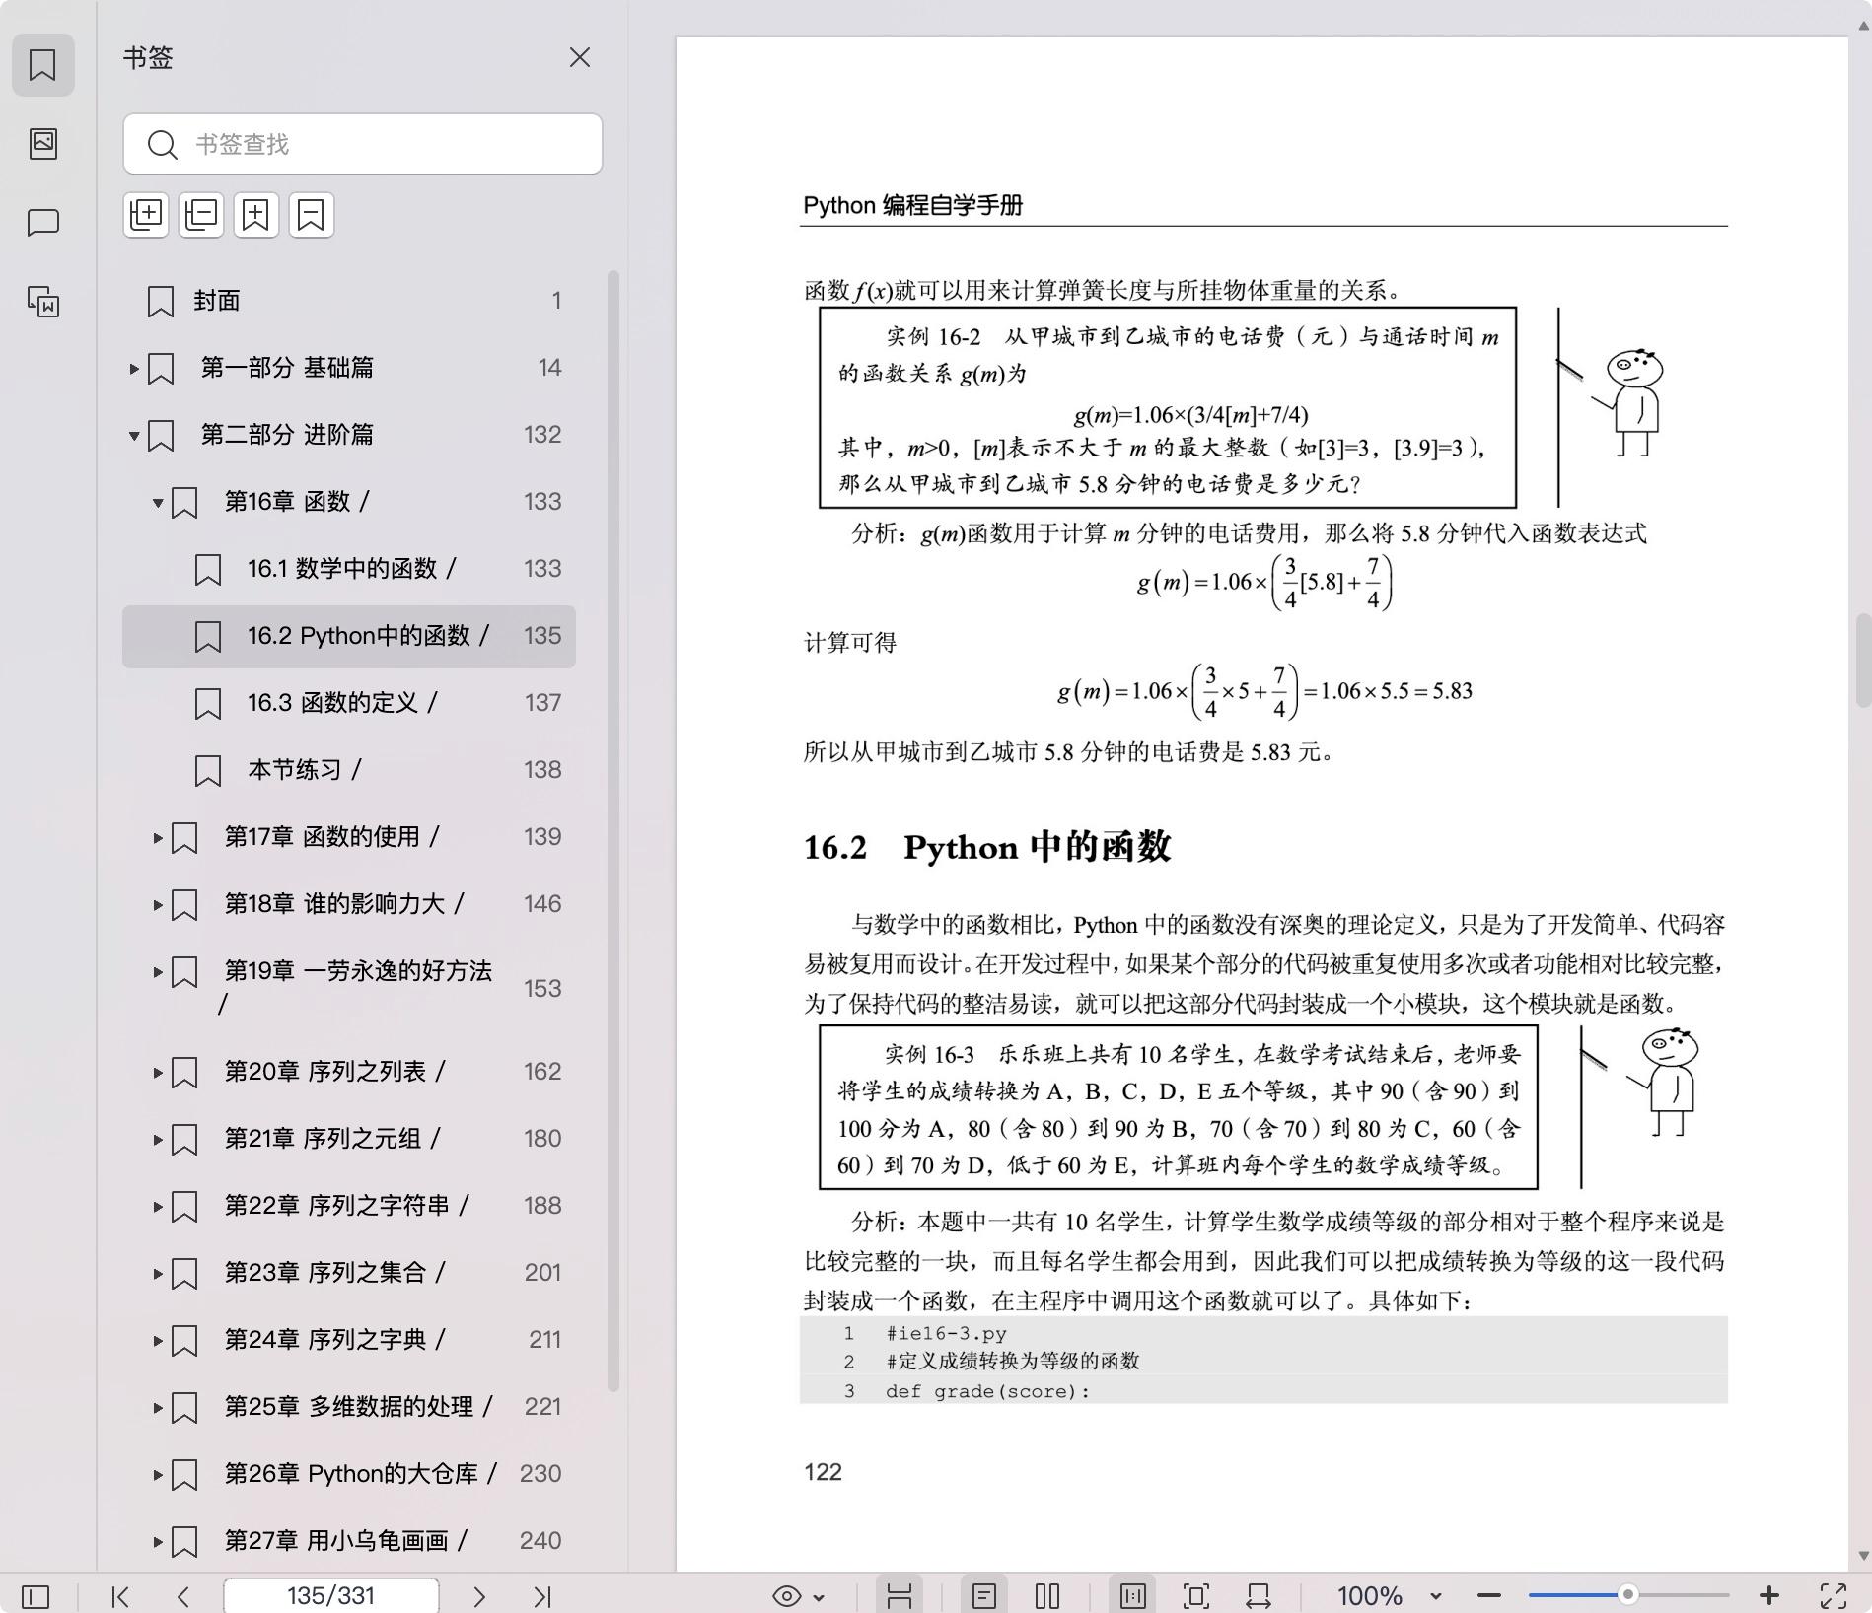Switch to single page view

pos(984,1596)
